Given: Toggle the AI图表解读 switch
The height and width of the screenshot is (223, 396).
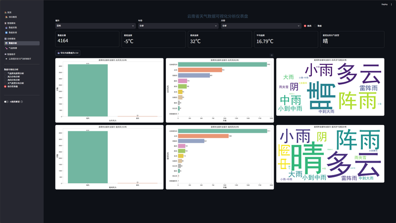Looking at the screenshot, I should click(x=6, y=102).
